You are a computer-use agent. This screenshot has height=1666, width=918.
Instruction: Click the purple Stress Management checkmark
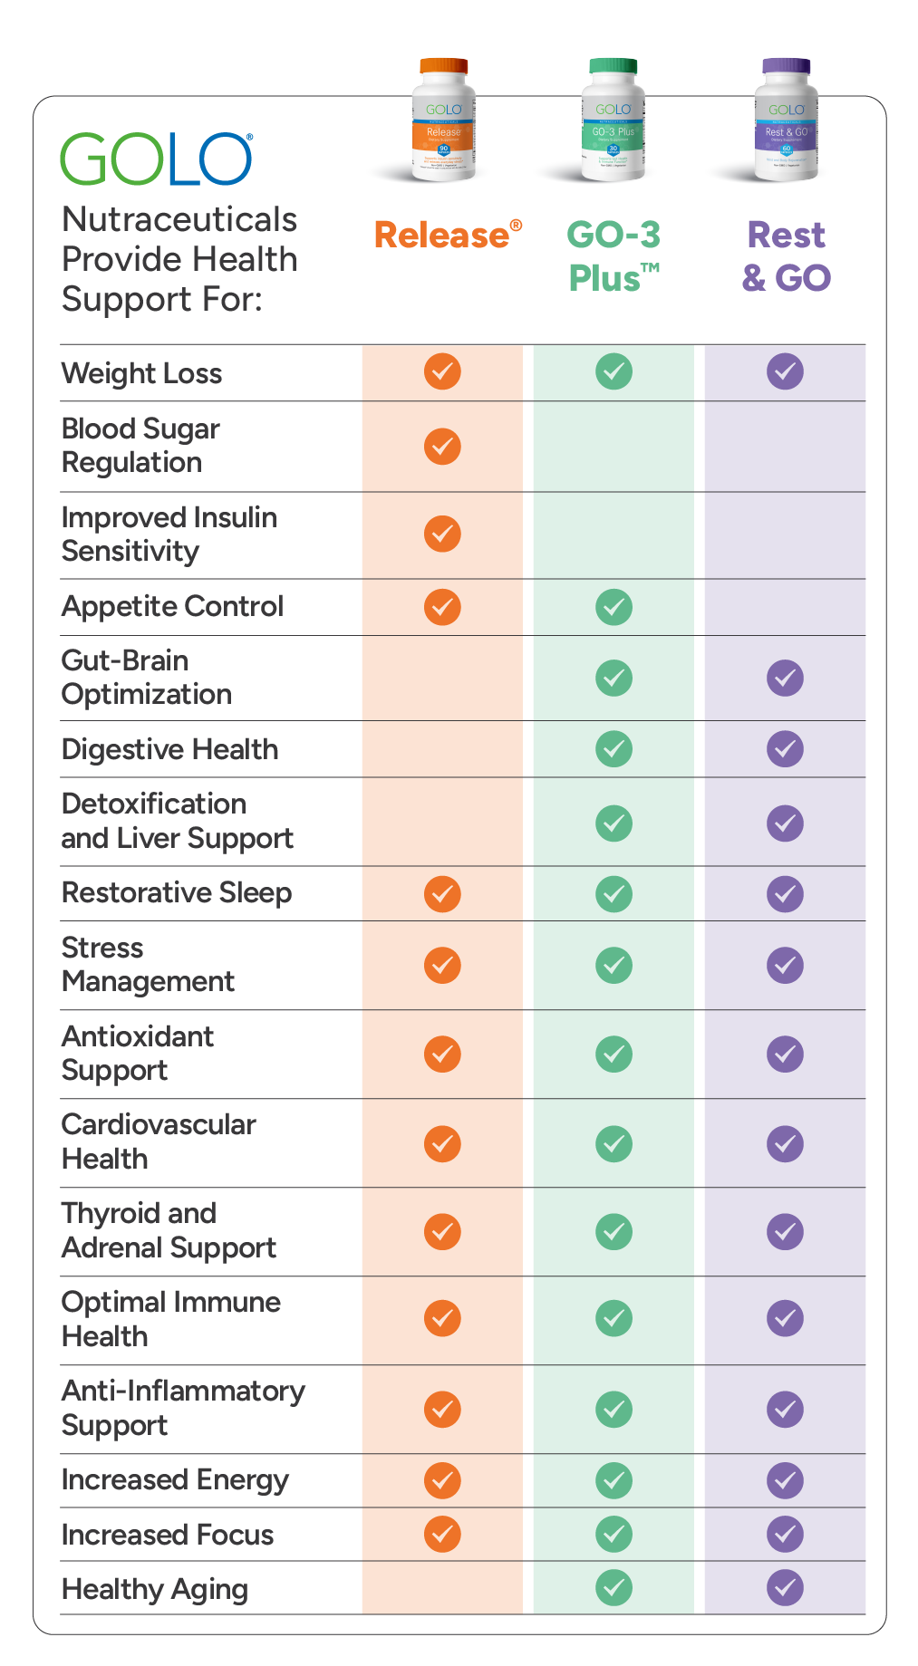(785, 965)
